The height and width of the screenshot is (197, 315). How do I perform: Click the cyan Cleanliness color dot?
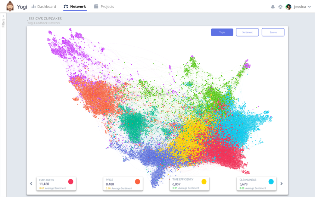pos(271,181)
